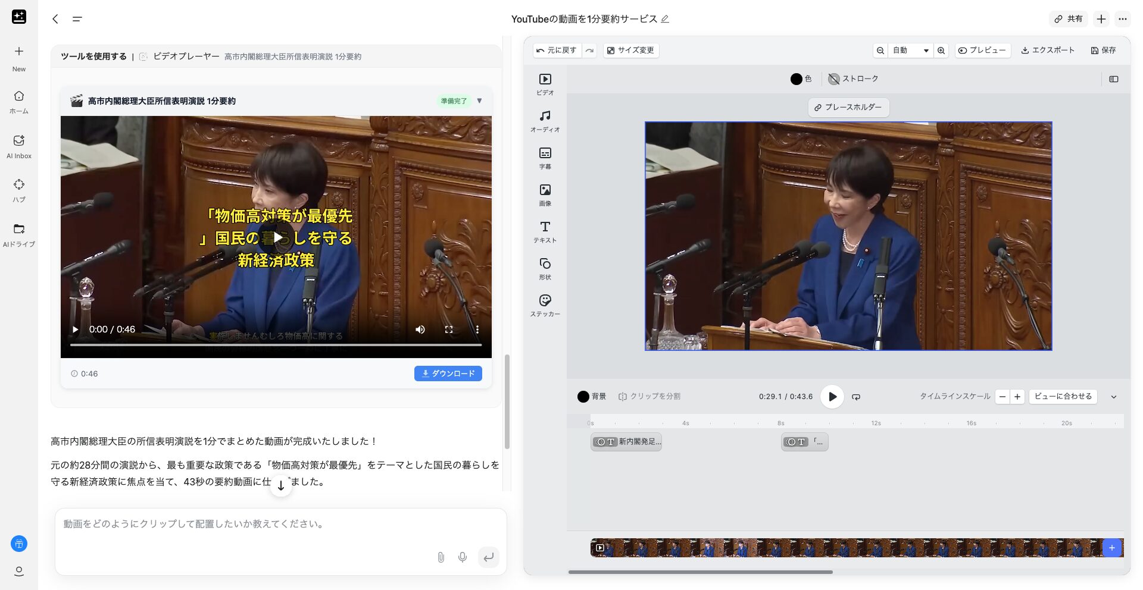Image resolution: width=1143 pixels, height=590 pixels.
Task: Click the microphone icon in the chat input
Action: pos(463,557)
